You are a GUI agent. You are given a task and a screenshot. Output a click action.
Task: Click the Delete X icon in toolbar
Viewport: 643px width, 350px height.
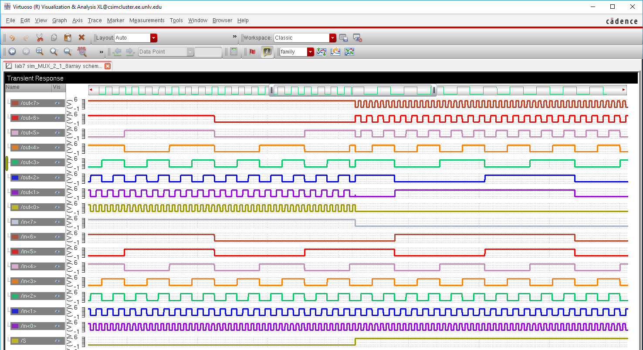tap(81, 38)
